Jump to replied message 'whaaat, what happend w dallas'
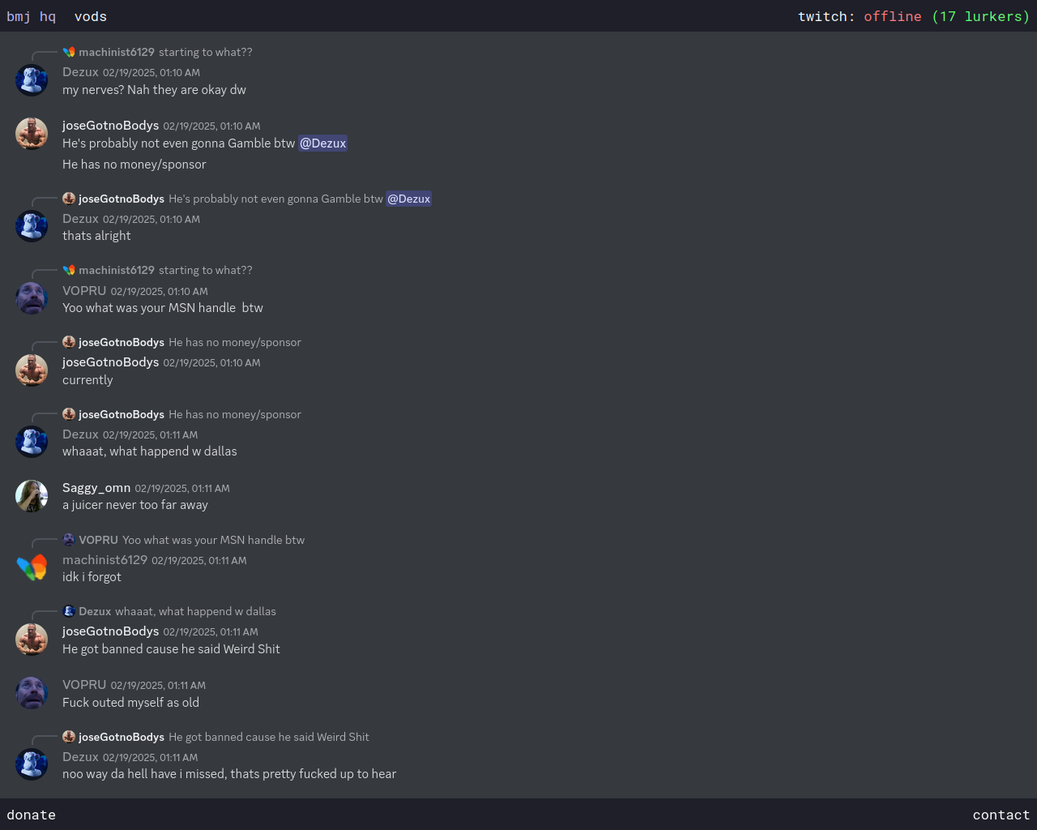Viewport: 1037px width, 830px height. coord(195,611)
